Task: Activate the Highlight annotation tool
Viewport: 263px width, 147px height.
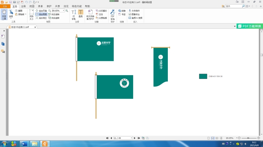Action: point(81,14)
